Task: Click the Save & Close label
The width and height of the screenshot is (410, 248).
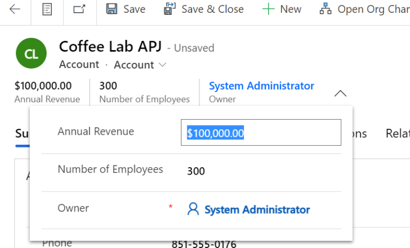Action: pos(212,9)
